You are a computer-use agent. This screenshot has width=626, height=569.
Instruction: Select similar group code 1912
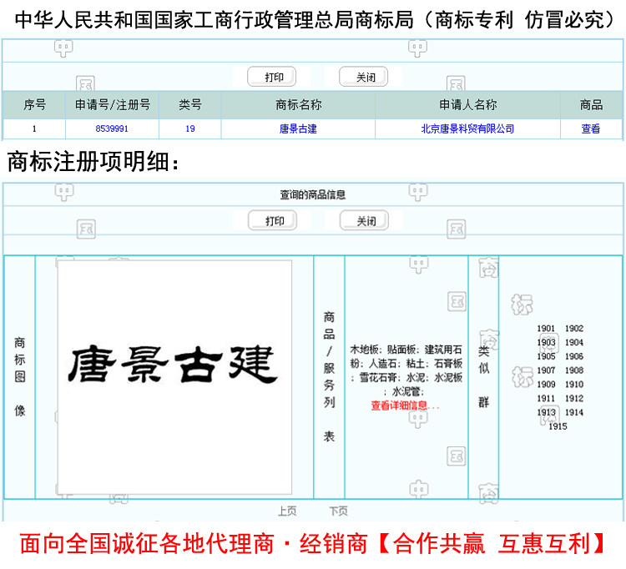574,398
